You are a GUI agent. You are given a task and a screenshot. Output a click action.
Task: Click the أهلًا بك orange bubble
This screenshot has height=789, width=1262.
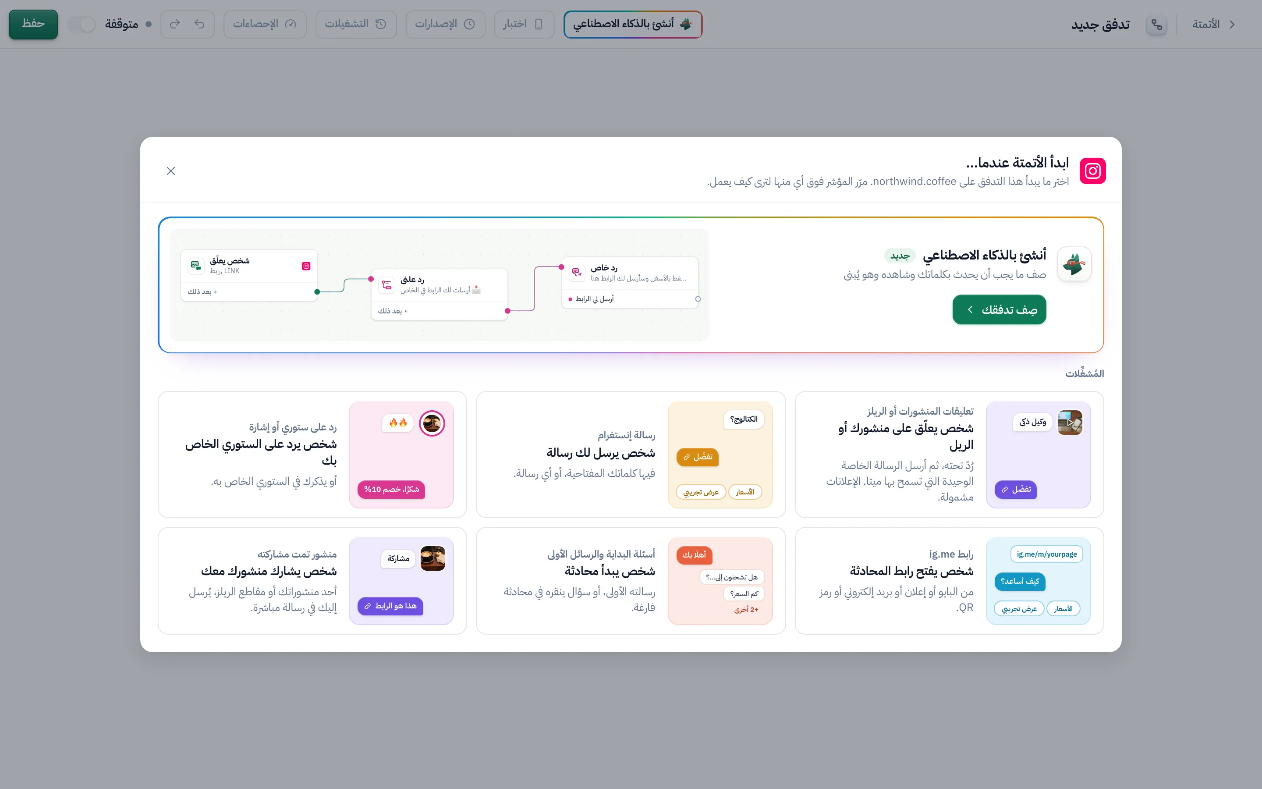click(x=694, y=555)
